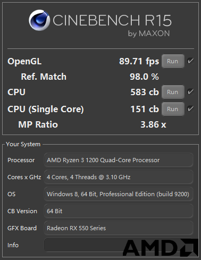This screenshot has height=260, width=201.
Task: Toggle the CPU test checkbox
Action: coord(190,92)
